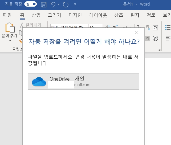This screenshot has height=145, width=171.
Task: Expand the 붙여넣기 options arrow
Action: [x=10, y=41]
